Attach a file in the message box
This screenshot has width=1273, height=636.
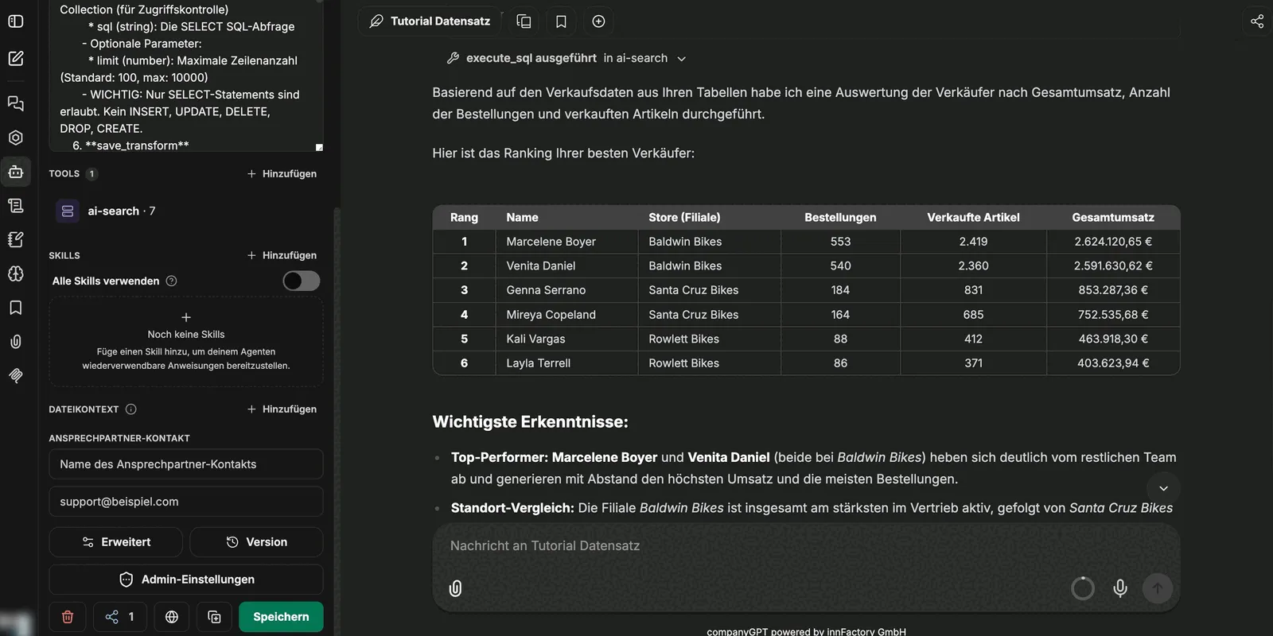click(455, 588)
